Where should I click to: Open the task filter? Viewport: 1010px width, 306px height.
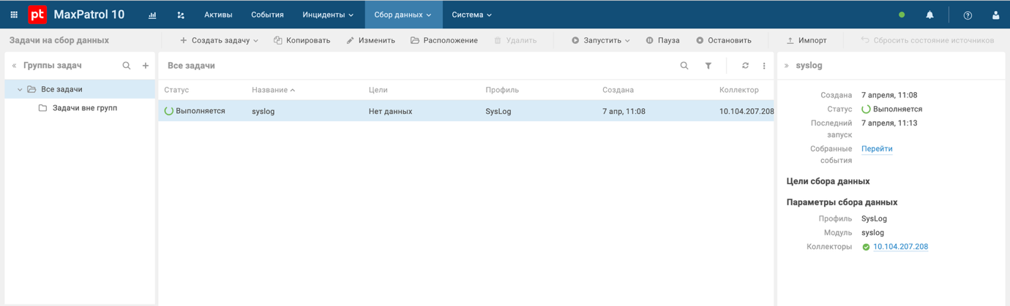click(708, 66)
